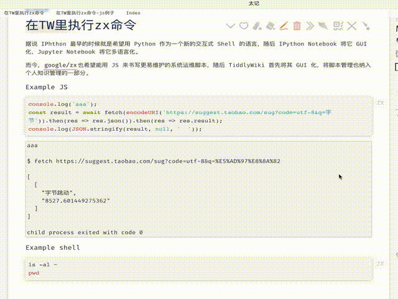Image resolution: width=398 pixels, height=299 pixels.
Task: Show the QR code icon
Action: pyautogui.click(x=338, y=26)
